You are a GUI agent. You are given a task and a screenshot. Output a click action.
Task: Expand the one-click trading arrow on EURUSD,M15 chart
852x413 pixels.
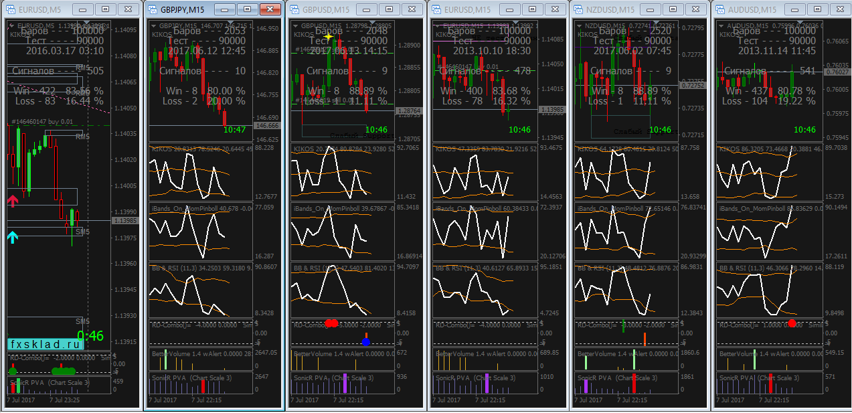click(438, 25)
